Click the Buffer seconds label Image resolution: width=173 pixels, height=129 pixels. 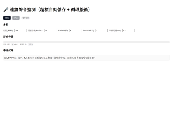35,31
